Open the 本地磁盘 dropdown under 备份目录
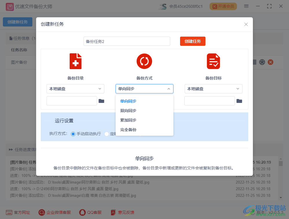The height and width of the screenshot is (219, 289). (75, 89)
